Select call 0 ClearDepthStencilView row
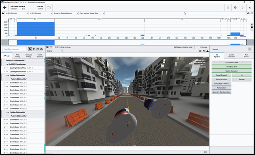 [23, 68]
